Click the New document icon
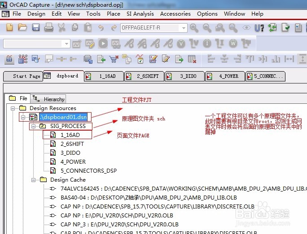The width and height of the screenshot is (307, 234). (9, 28)
